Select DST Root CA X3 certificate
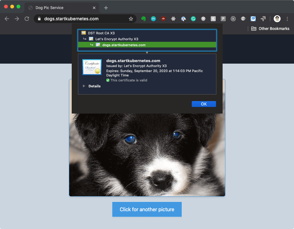 pos(99,33)
